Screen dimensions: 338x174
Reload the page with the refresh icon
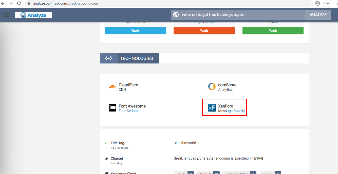(x=19, y=3)
